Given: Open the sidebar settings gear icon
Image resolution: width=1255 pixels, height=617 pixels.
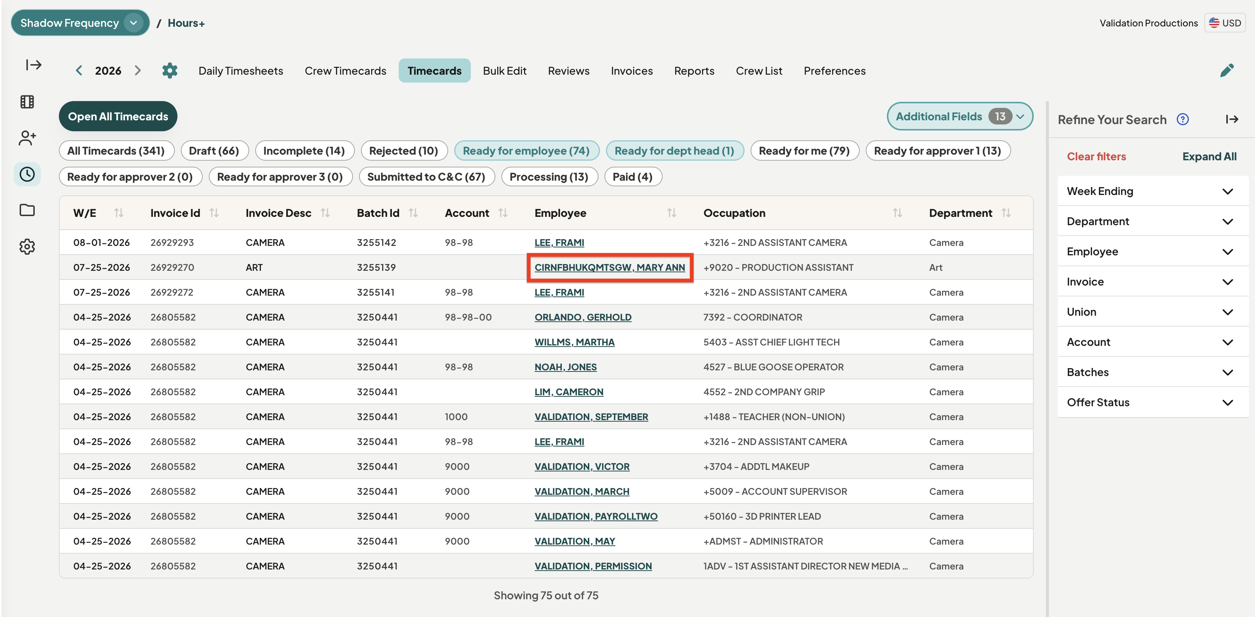Looking at the screenshot, I should coord(27,247).
